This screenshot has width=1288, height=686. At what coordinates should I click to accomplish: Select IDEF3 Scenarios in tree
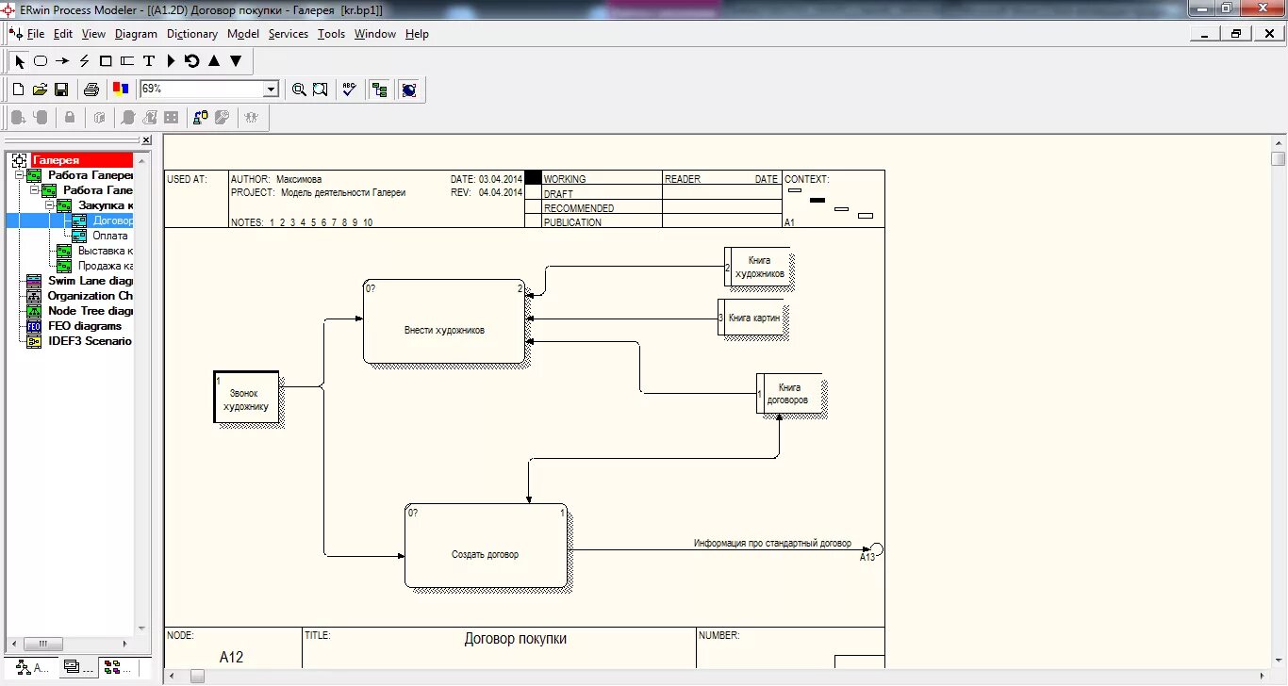point(91,341)
